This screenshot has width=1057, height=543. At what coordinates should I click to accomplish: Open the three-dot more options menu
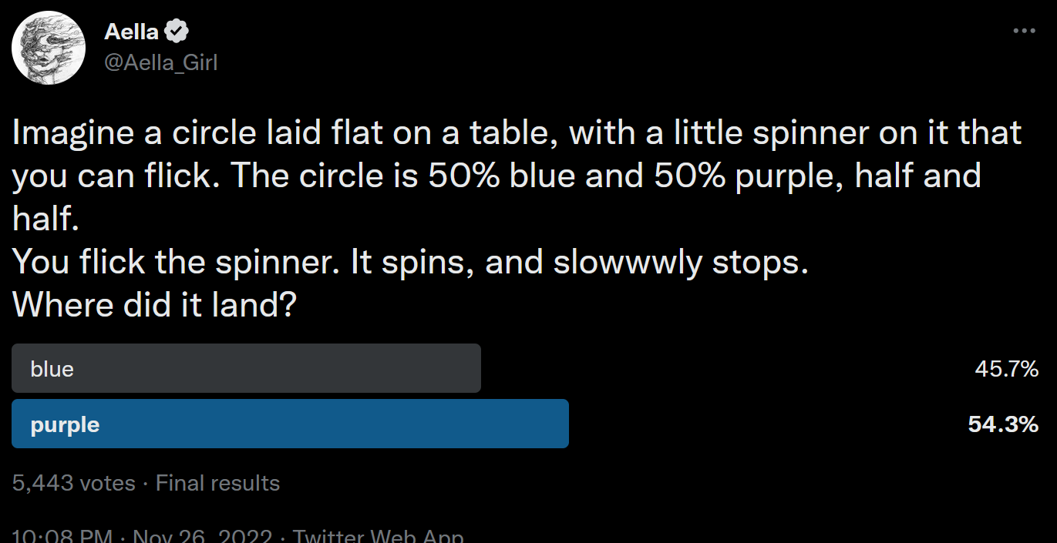point(1024,31)
